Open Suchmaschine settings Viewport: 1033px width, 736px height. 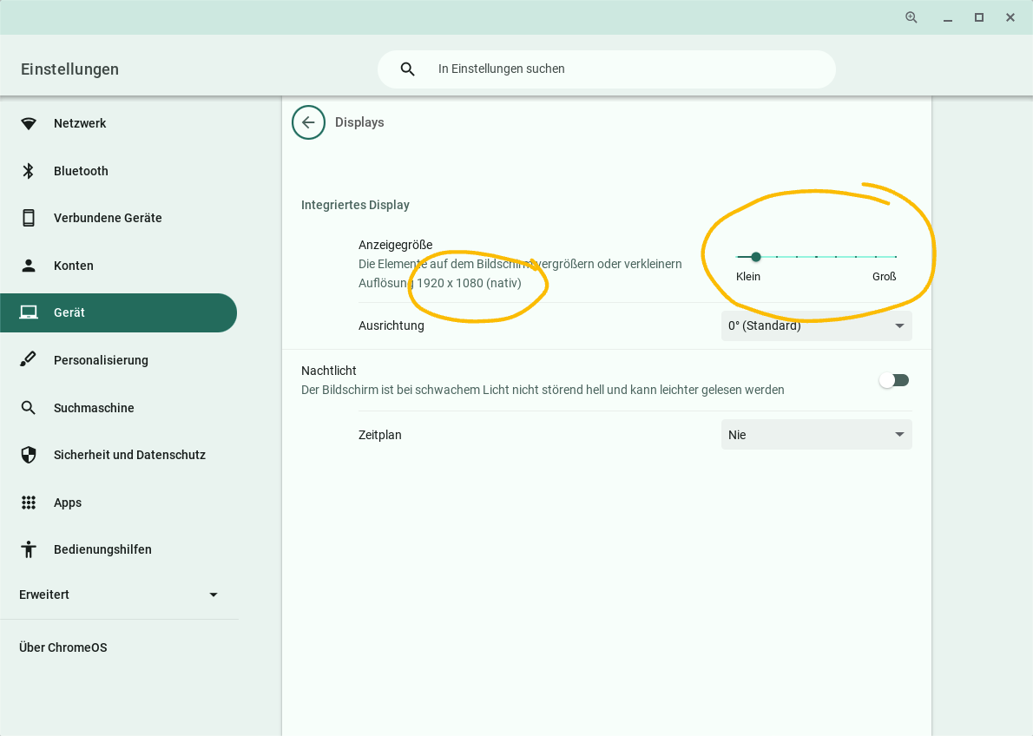click(x=119, y=408)
